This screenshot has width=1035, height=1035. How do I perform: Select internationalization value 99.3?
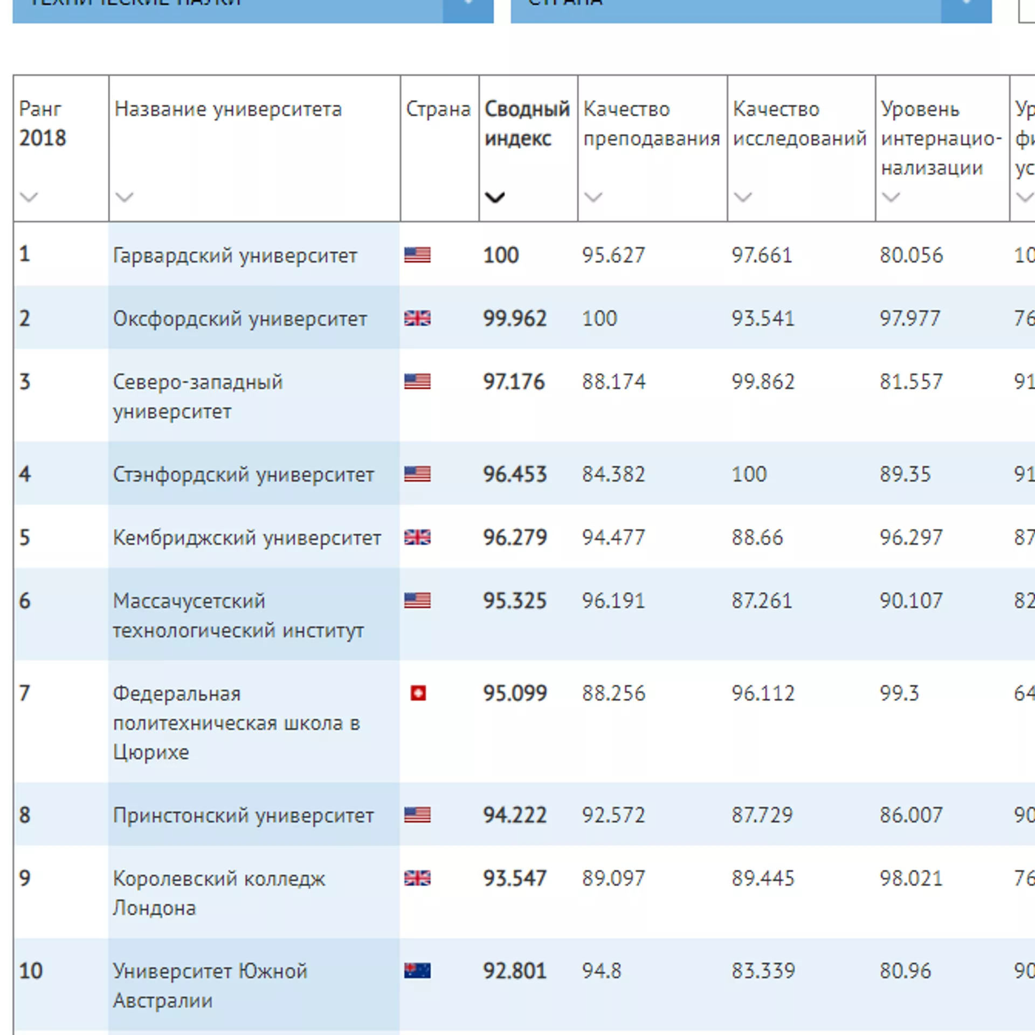click(899, 693)
